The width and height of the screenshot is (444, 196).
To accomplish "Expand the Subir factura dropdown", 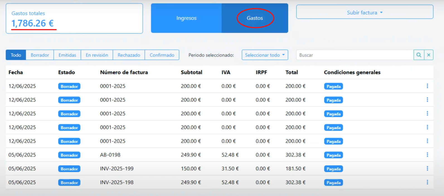I will coord(365,13).
